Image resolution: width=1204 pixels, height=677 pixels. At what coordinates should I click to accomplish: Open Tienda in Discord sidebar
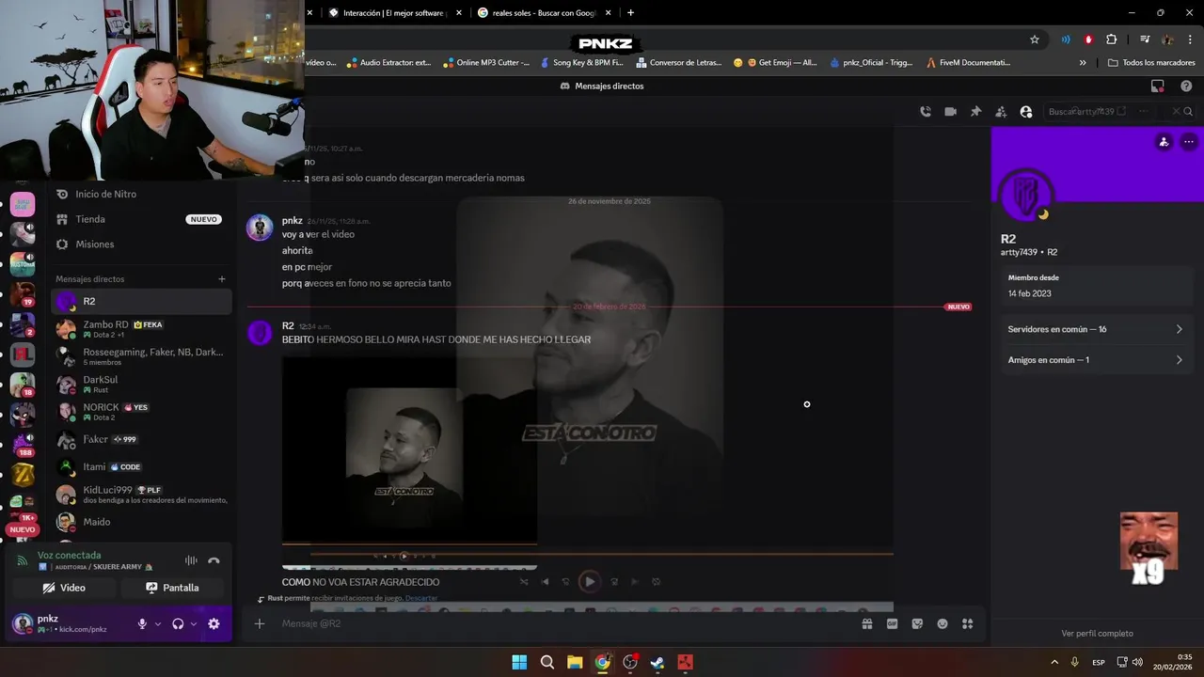141,219
